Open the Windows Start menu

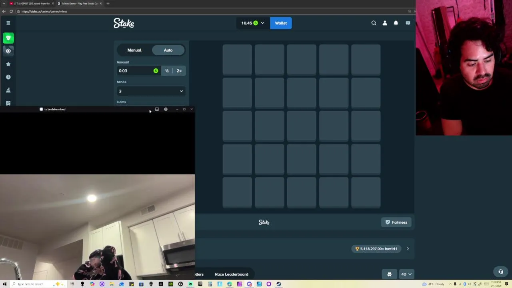pyautogui.click(x=4, y=284)
